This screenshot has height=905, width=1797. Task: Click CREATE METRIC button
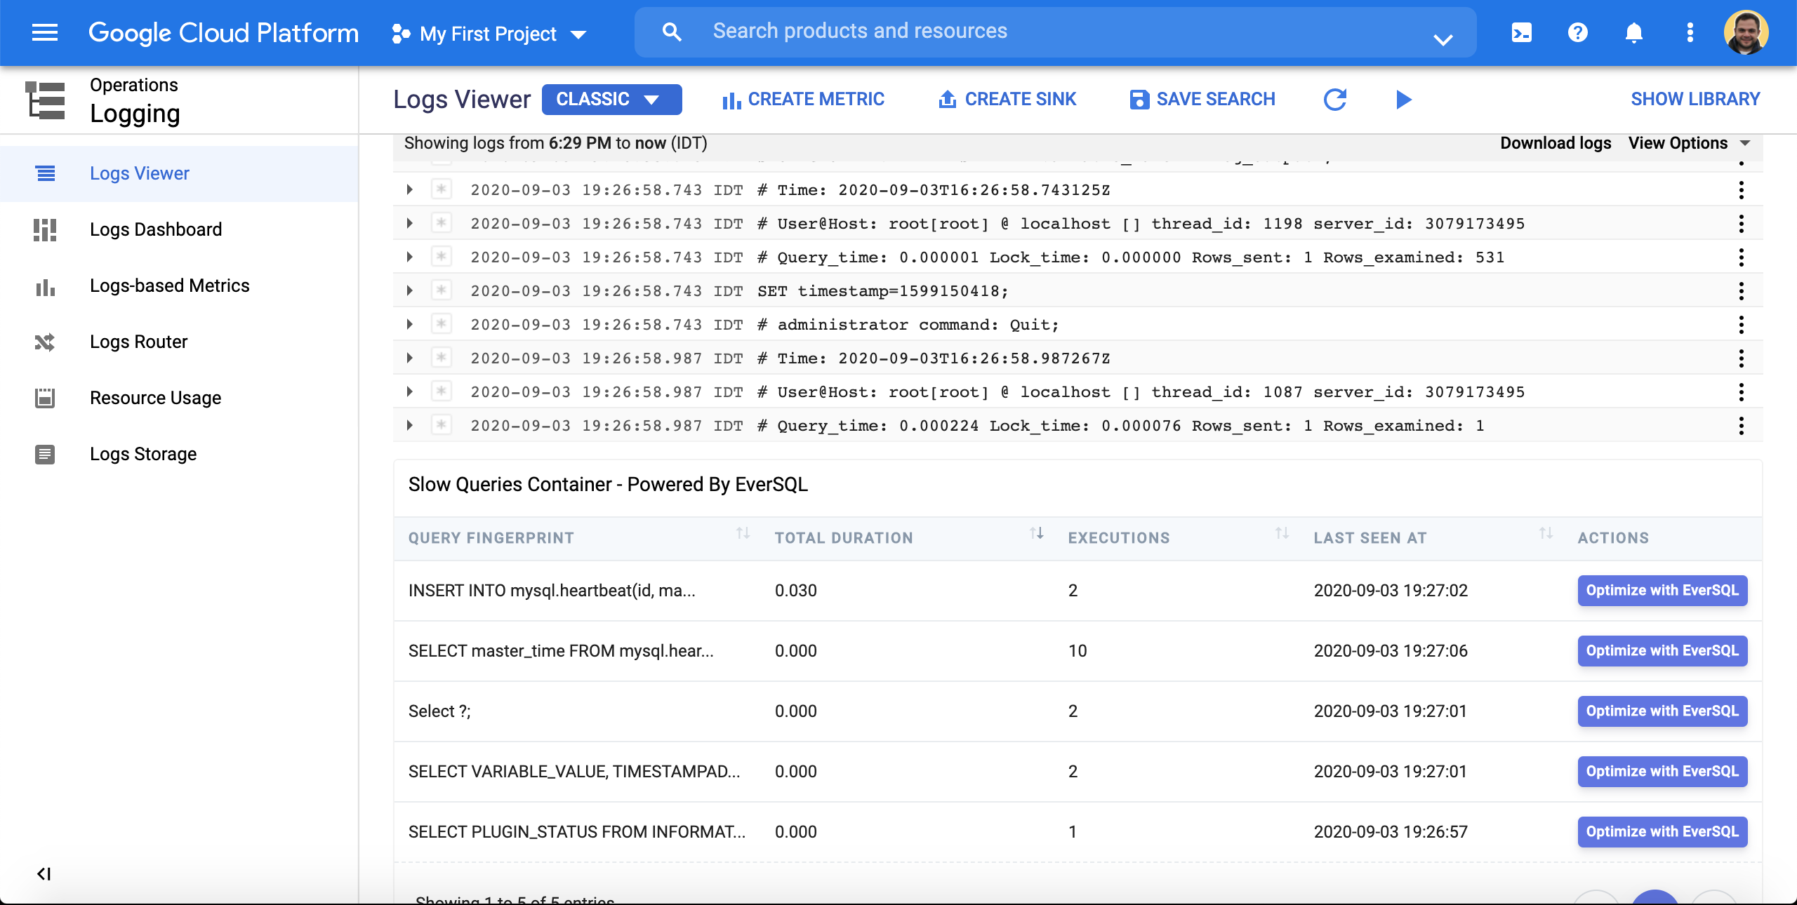point(803,100)
